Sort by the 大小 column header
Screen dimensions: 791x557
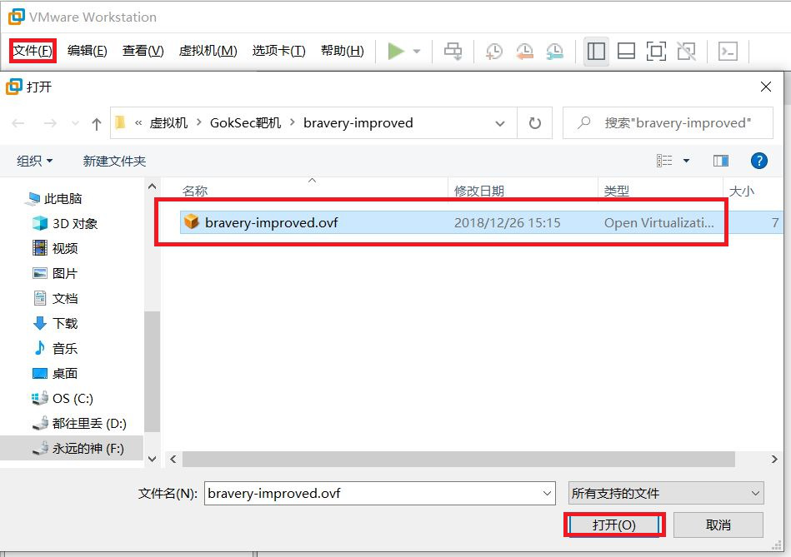[742, 191]
